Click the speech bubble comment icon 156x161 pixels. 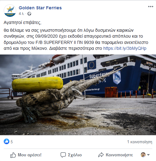[x=63, y=155]
